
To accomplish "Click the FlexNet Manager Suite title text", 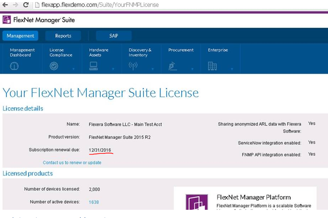I will [44, 20].
